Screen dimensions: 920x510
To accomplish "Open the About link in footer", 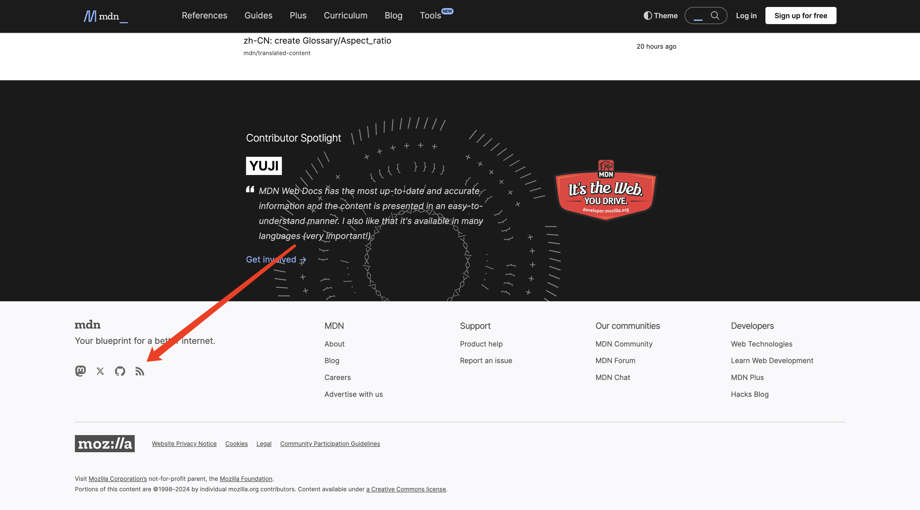I will pyautogui.click(x=334, y=344).
